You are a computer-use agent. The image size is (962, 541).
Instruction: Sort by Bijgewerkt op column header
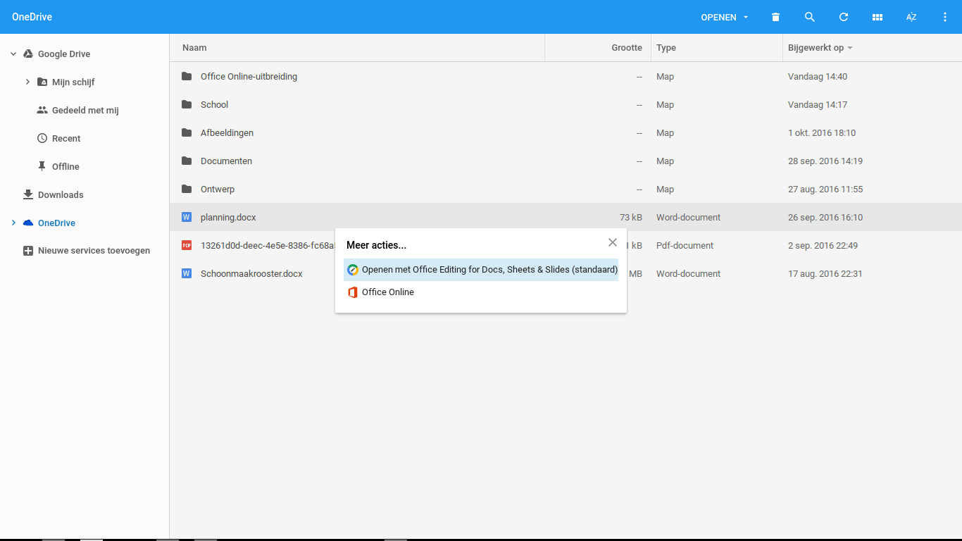pos(816,48)
